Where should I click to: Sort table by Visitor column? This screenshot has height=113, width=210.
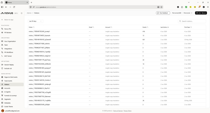(x=32, y=27)
